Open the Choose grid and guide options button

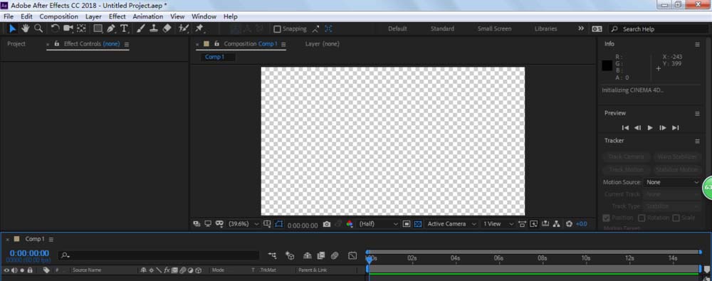[x=267, y=224]
